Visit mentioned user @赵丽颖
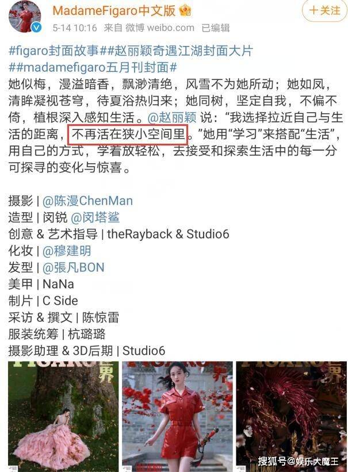 172,117
